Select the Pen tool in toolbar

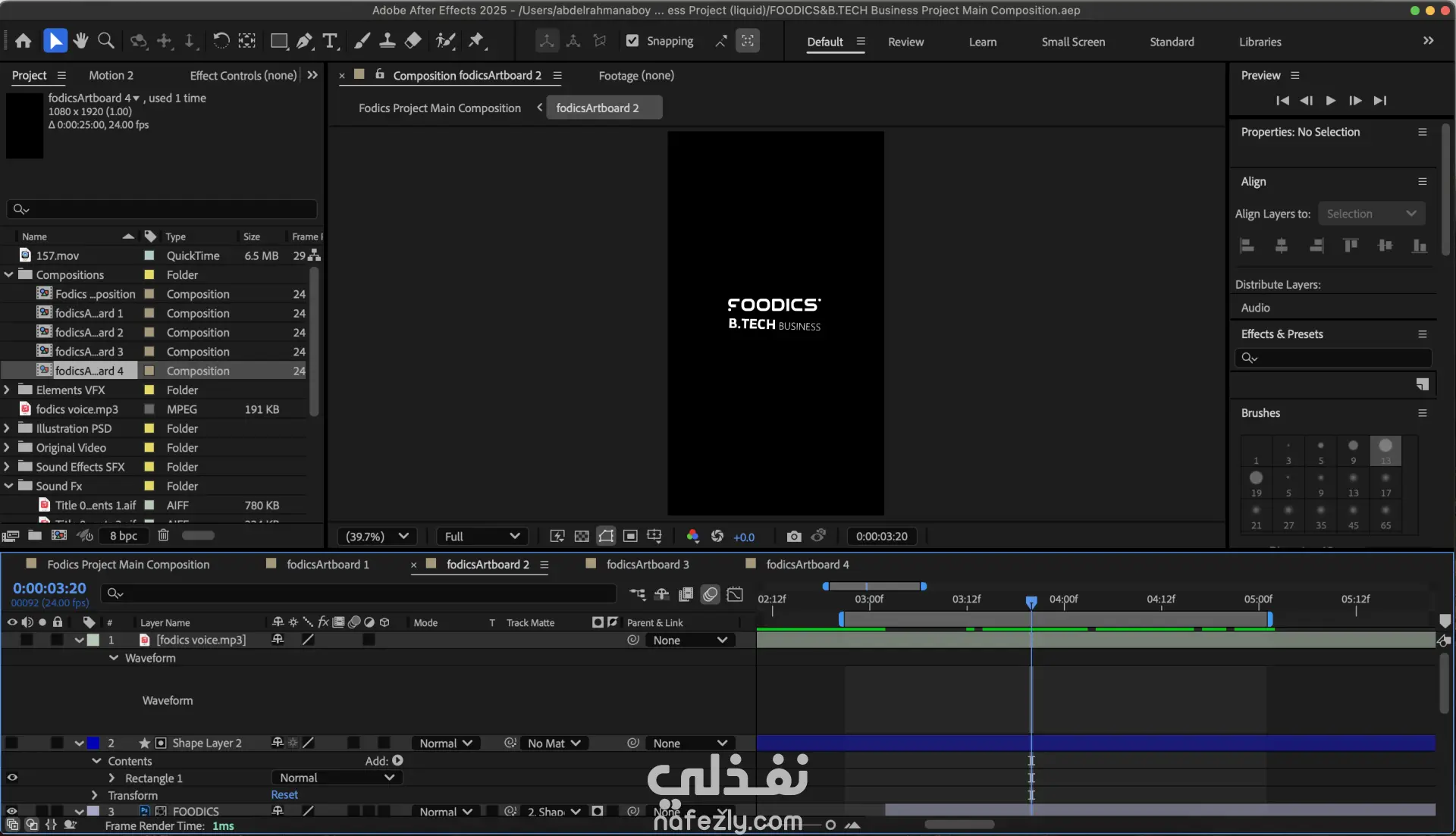coord(304,41)
